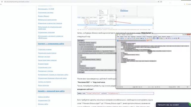Open 'Копирование страниц в структуре сайта' link
Viewport: 191px width, 107px height.
pyautogui.click(x=53, y=75)
